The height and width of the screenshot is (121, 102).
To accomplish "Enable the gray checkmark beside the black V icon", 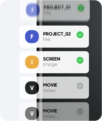I will point(80,86).
